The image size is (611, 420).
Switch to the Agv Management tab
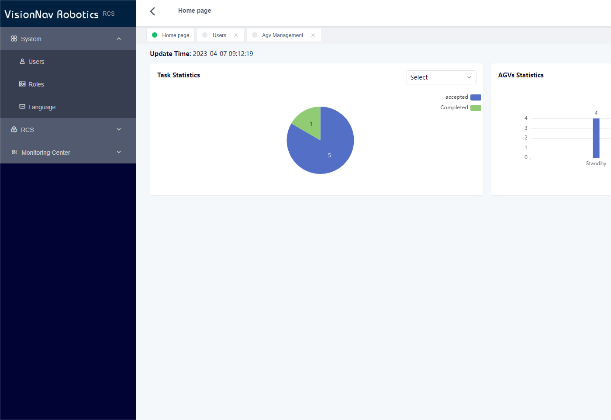(x=282, y=35)
